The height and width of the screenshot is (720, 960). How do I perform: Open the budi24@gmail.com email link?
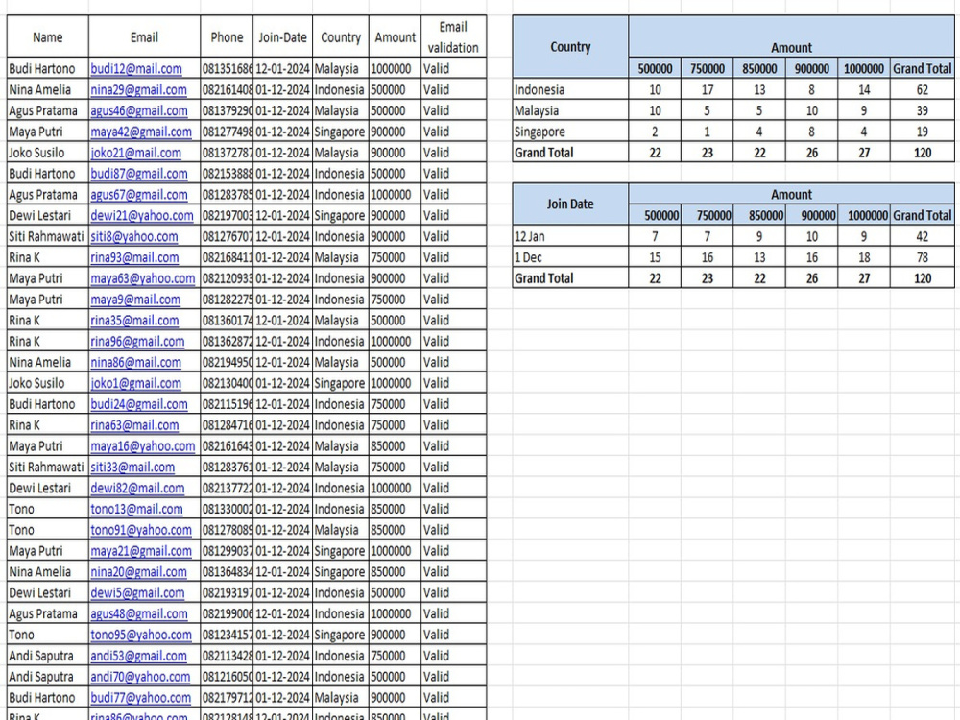139,404
